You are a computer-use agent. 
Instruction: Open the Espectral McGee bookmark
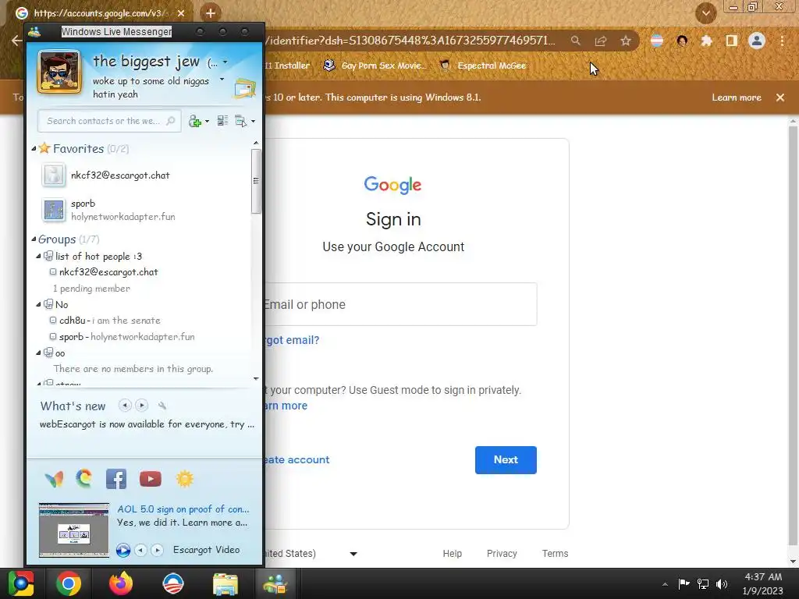pyautogui.click(x=482, y=66)
